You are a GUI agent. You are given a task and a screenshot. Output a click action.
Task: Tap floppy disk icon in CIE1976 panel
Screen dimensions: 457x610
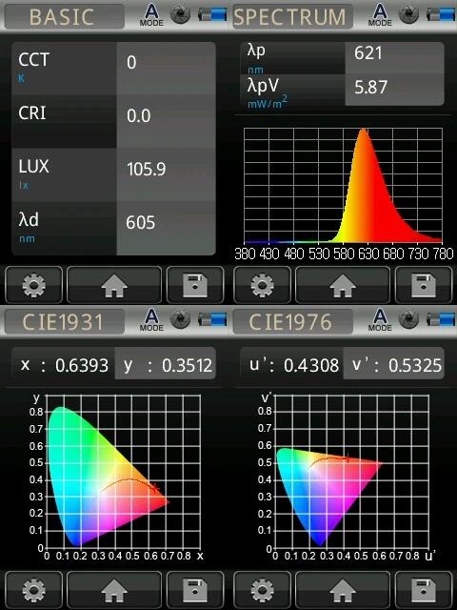coord(424,590)
